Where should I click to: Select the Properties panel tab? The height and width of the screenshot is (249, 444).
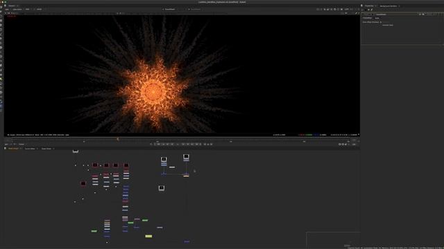[369, 6]
